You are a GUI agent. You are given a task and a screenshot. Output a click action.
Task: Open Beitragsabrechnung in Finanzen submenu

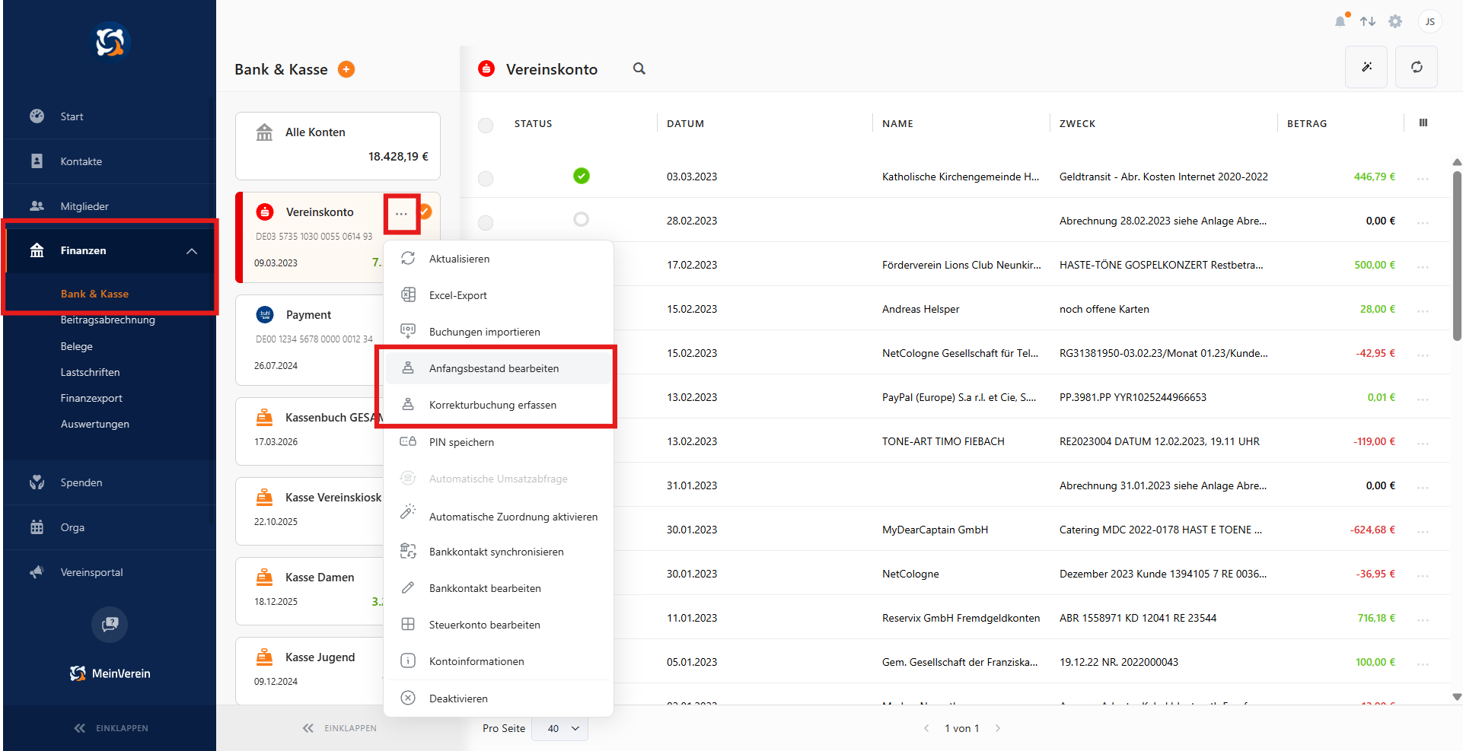click(x=108, y=320)
